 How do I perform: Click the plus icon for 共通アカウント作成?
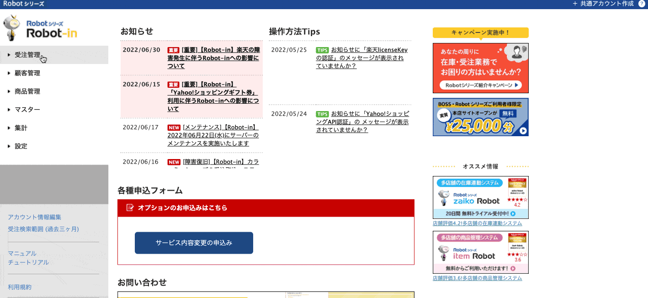click(575, 4)
